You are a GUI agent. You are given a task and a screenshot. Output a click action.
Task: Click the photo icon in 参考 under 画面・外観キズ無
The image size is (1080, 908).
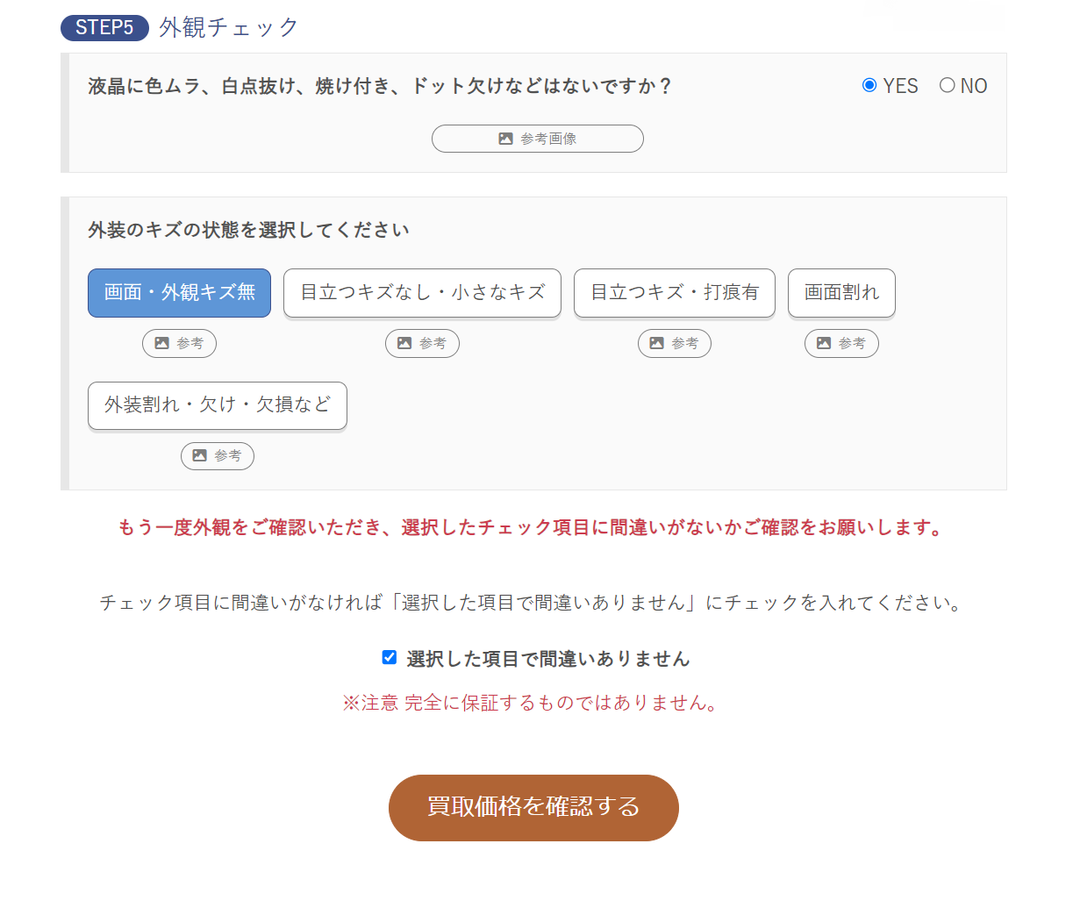tap(161, 343)
